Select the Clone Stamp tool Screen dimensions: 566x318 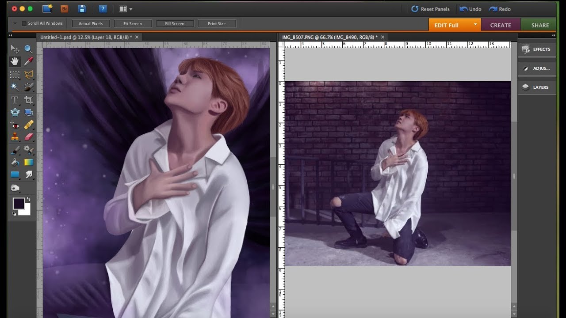[15, 137]
